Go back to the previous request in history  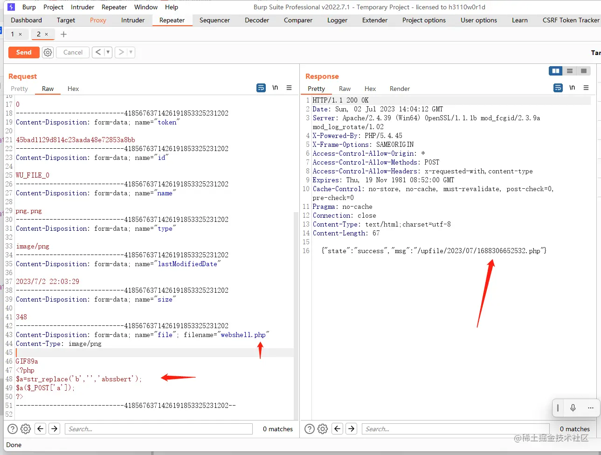point(98,52)
